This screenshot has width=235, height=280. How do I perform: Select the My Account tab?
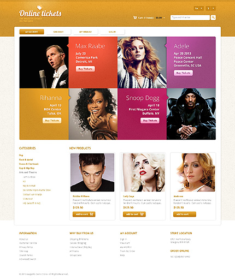(32, 32)
